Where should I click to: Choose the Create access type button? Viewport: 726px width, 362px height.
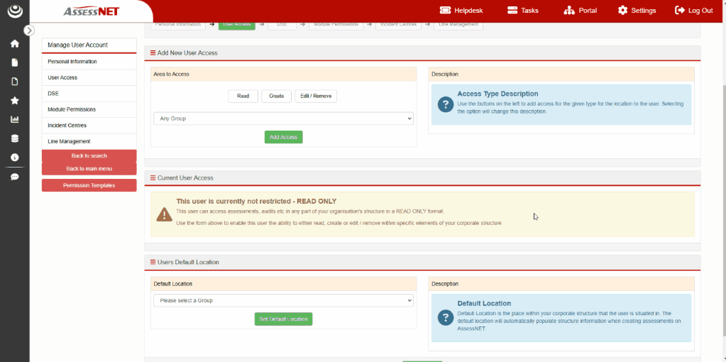coord(276,97)
